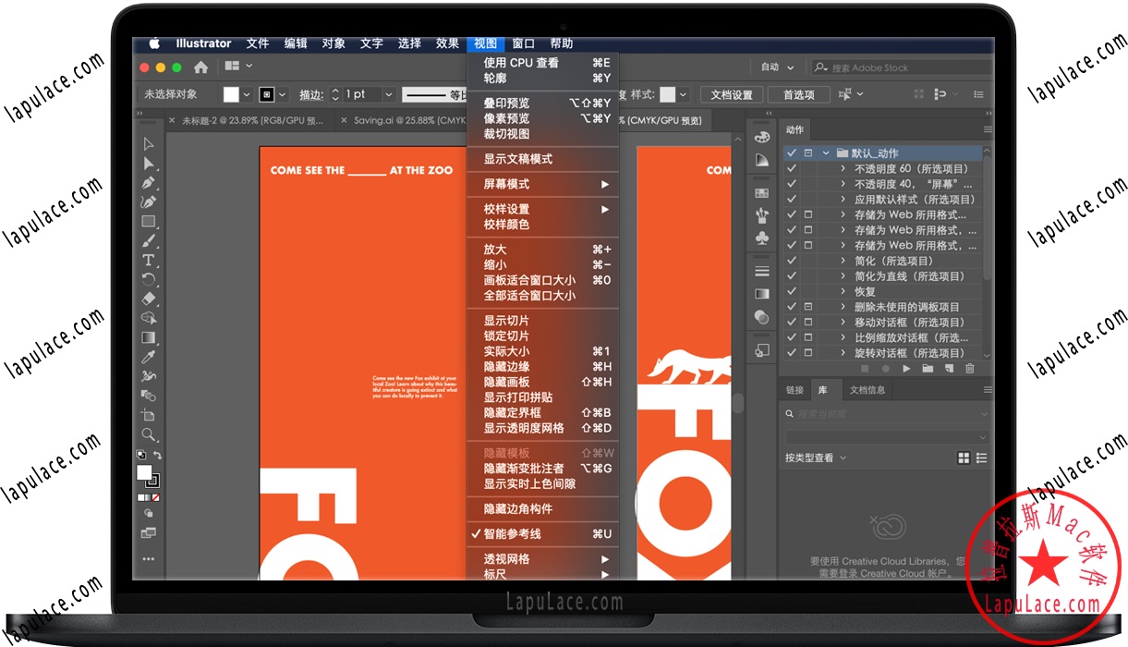Click the 搜索 Adobe Stock search field
The image size is (1128, 647).
900,67
